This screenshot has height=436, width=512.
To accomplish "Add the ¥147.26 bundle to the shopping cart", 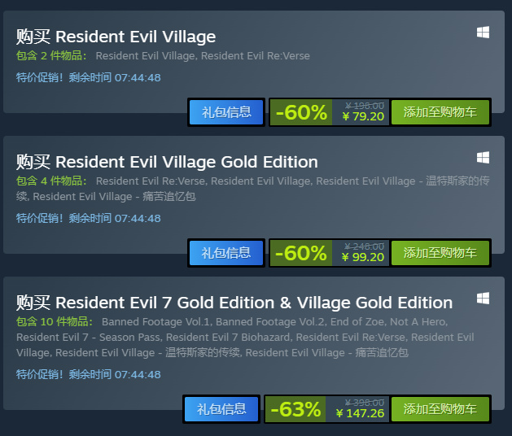I will coord(440,409).
